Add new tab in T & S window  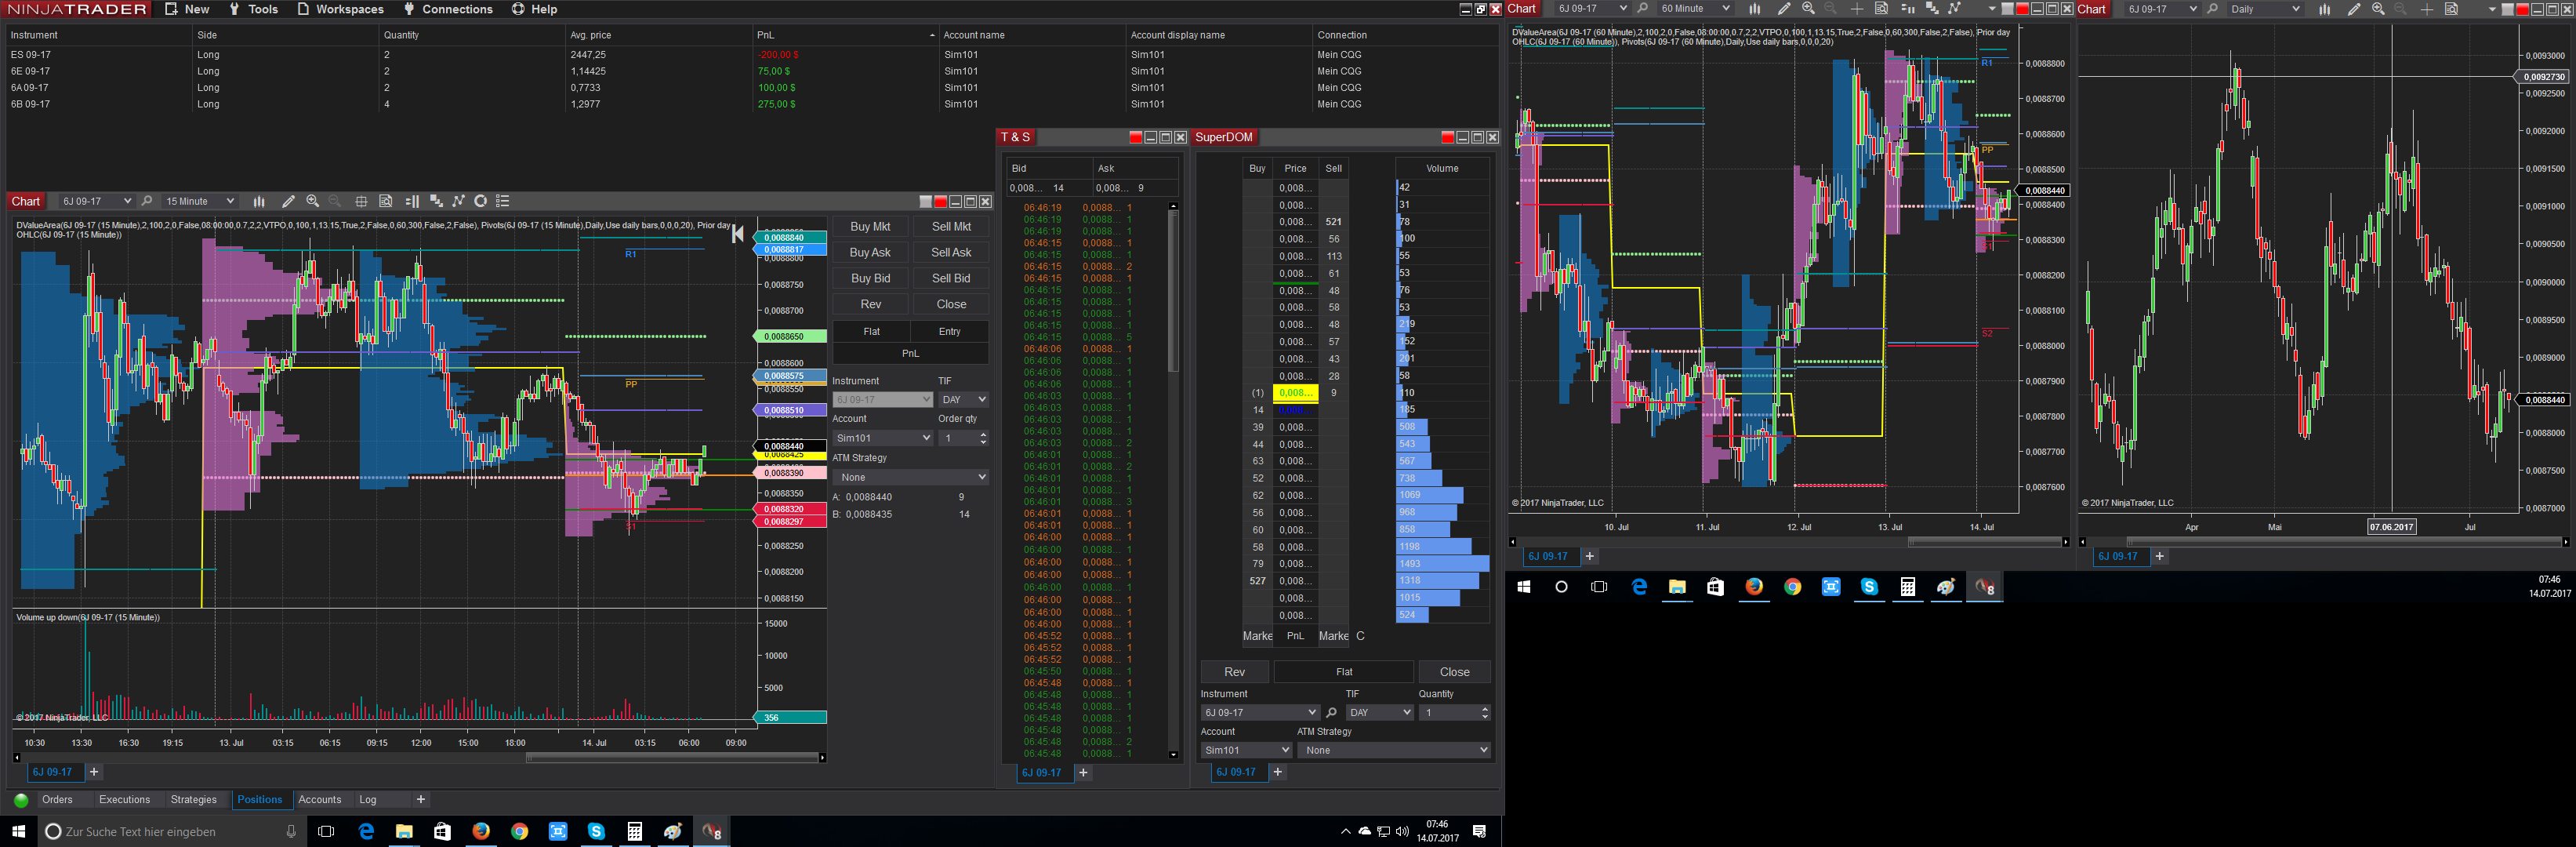[1083, 773]
